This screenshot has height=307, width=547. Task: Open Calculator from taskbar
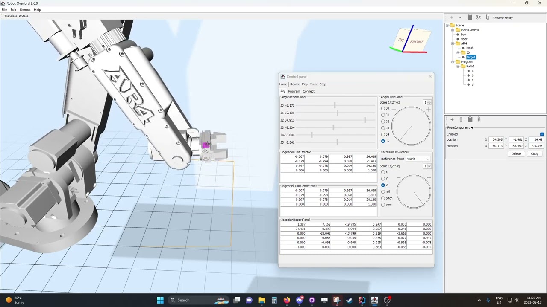point(274,300)
